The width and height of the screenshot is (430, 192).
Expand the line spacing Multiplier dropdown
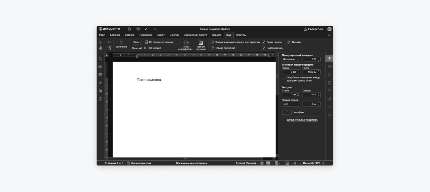click(291, 59)
